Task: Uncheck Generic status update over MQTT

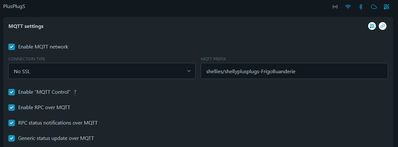Action: tap(12, 138)
